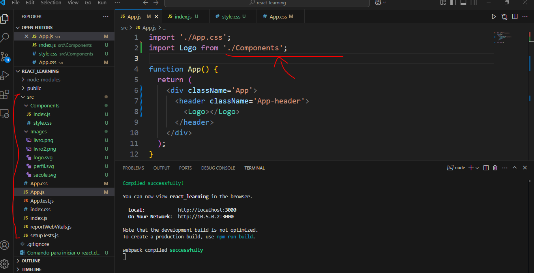Image resolution: width=534 pixels, height=273 pixels.
Task: Open the Run menu
Action: pyautogui.click(x=102, y=3)
